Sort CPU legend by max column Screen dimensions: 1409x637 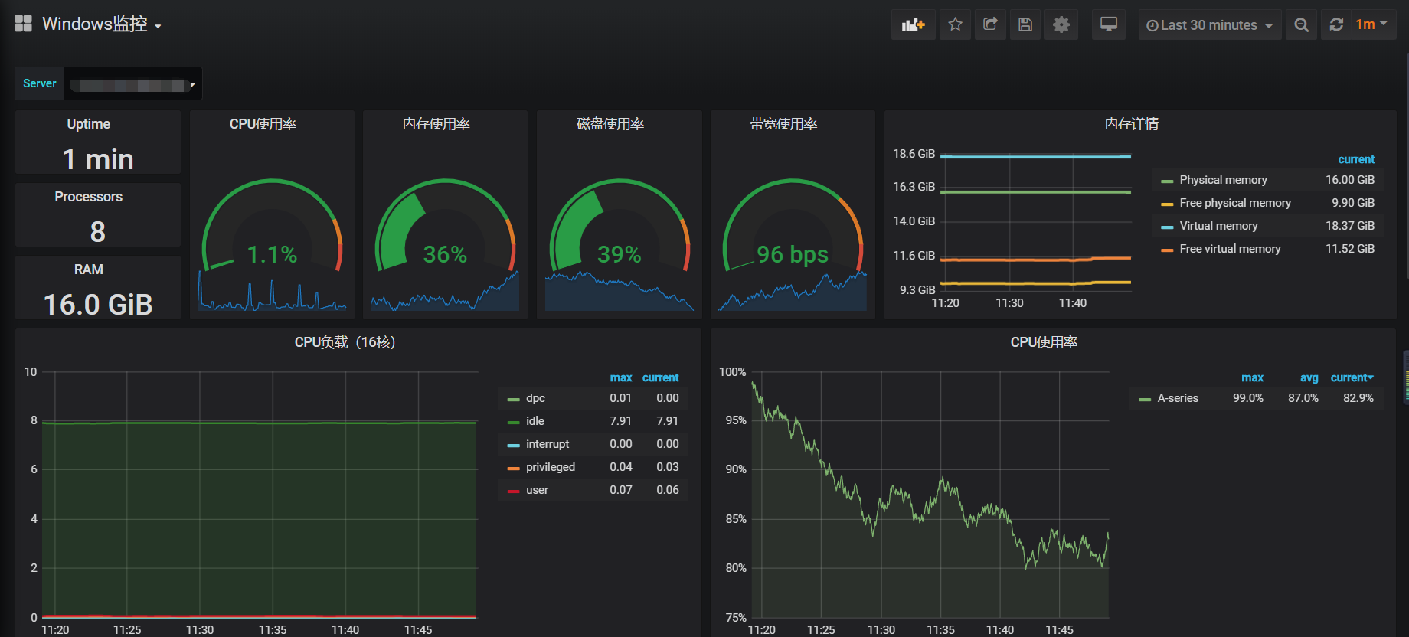point(621,377)
